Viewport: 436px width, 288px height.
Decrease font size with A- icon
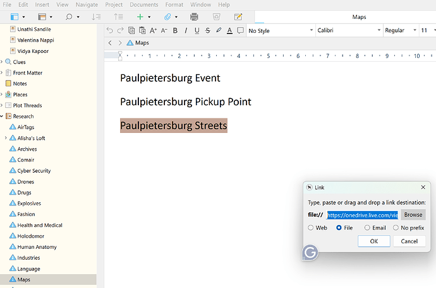(x=164, y=30)
